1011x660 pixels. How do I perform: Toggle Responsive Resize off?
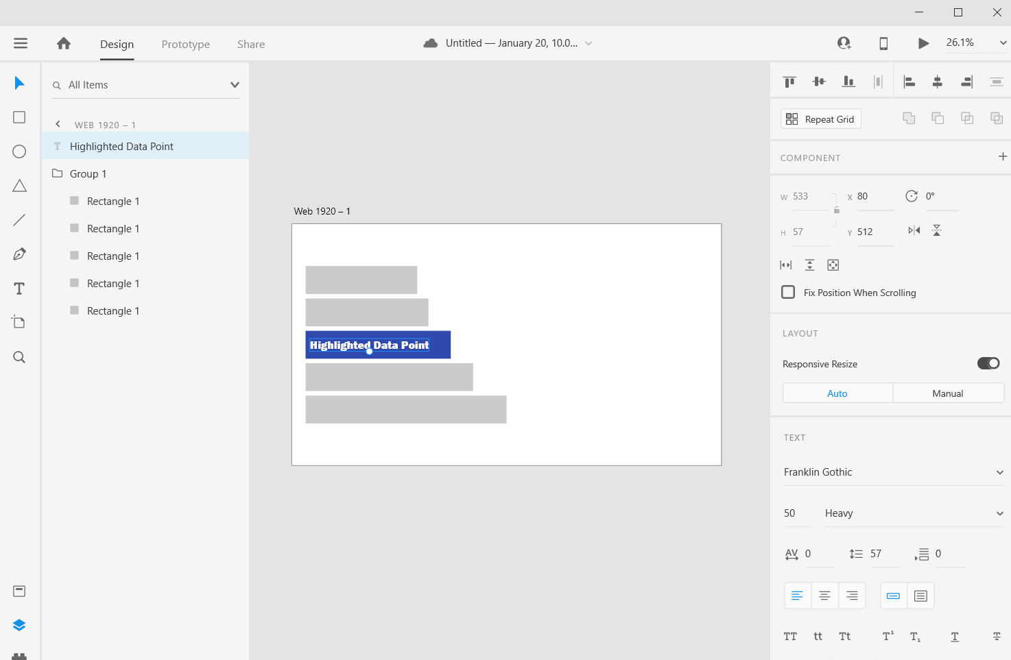click(988, 363)
